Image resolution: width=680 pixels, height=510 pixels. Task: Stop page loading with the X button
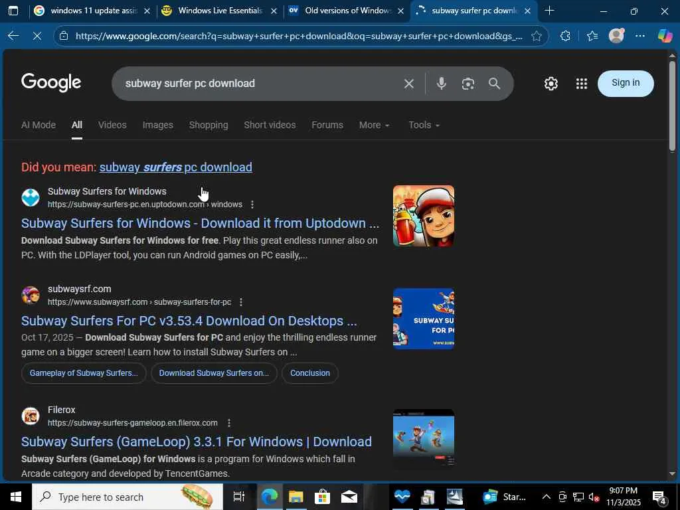[37, 36]
